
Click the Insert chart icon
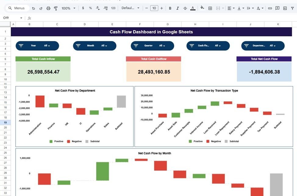point(285,8)
